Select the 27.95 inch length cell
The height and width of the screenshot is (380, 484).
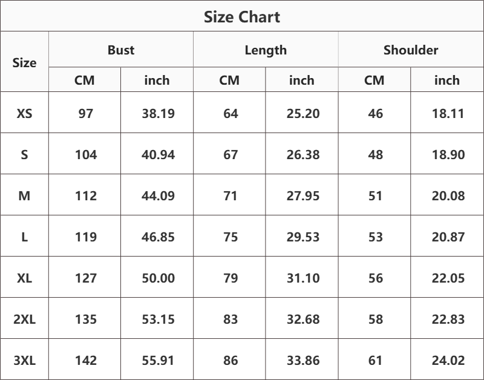pos(303,195)
